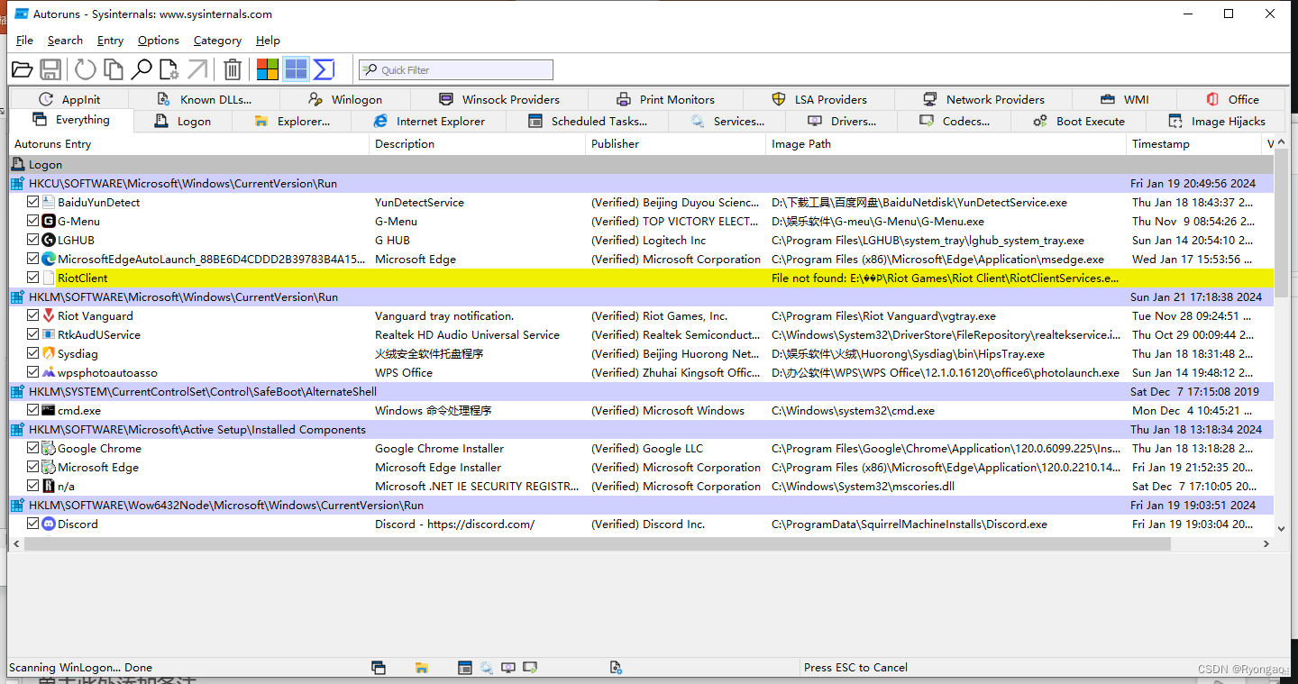Toggle the sigma VirusTotal filter icon
This screenshot has height=684, width=1298.
tap(324, 69)
